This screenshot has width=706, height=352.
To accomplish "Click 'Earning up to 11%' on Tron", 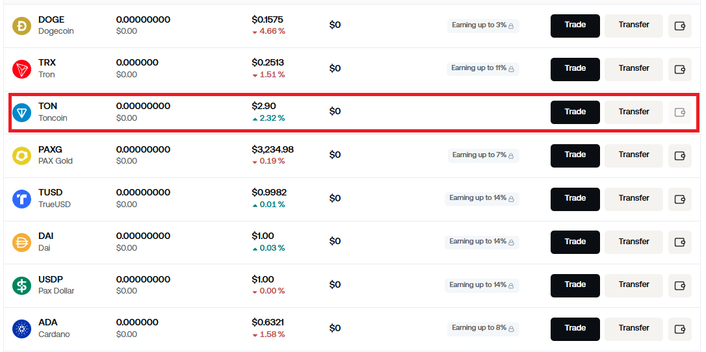I will click(x=482, y=69).
